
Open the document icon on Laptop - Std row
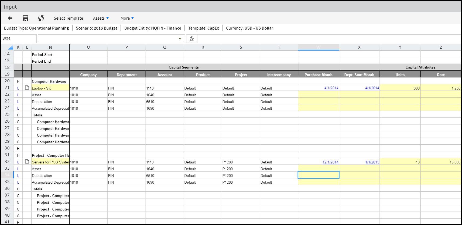click(x=27, y=88)
